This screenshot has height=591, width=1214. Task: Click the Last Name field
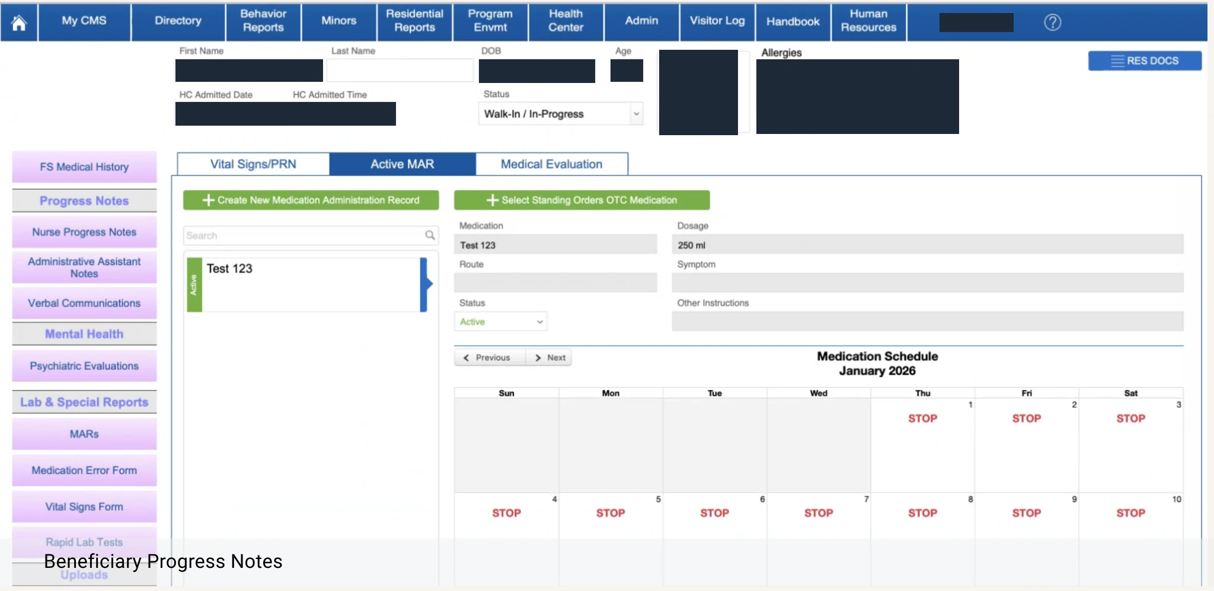(400, 71)
